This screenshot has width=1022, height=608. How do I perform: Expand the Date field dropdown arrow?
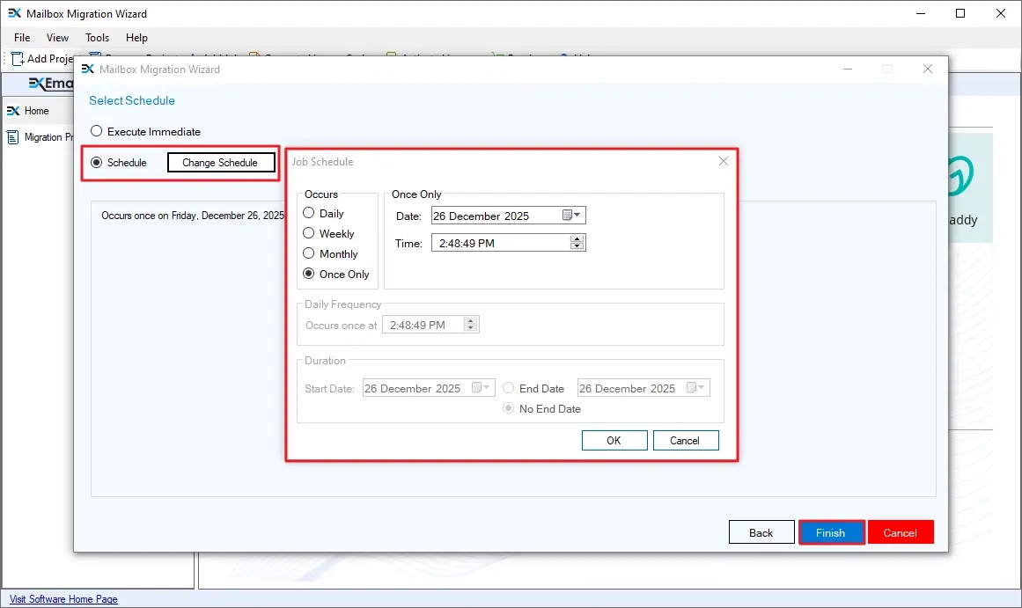(x=578, y=215)
